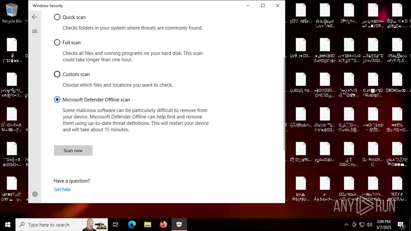
Task: Launch Microsoft Edge from the taskbar
Action: pyautogui.click(x=132, y=225)
